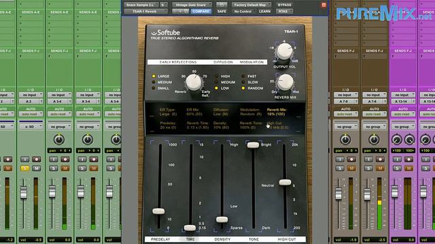This screenshot has width=435, height=244.
Task: Click the 'vol -0.9' volume readout
Action: point(31,240)
